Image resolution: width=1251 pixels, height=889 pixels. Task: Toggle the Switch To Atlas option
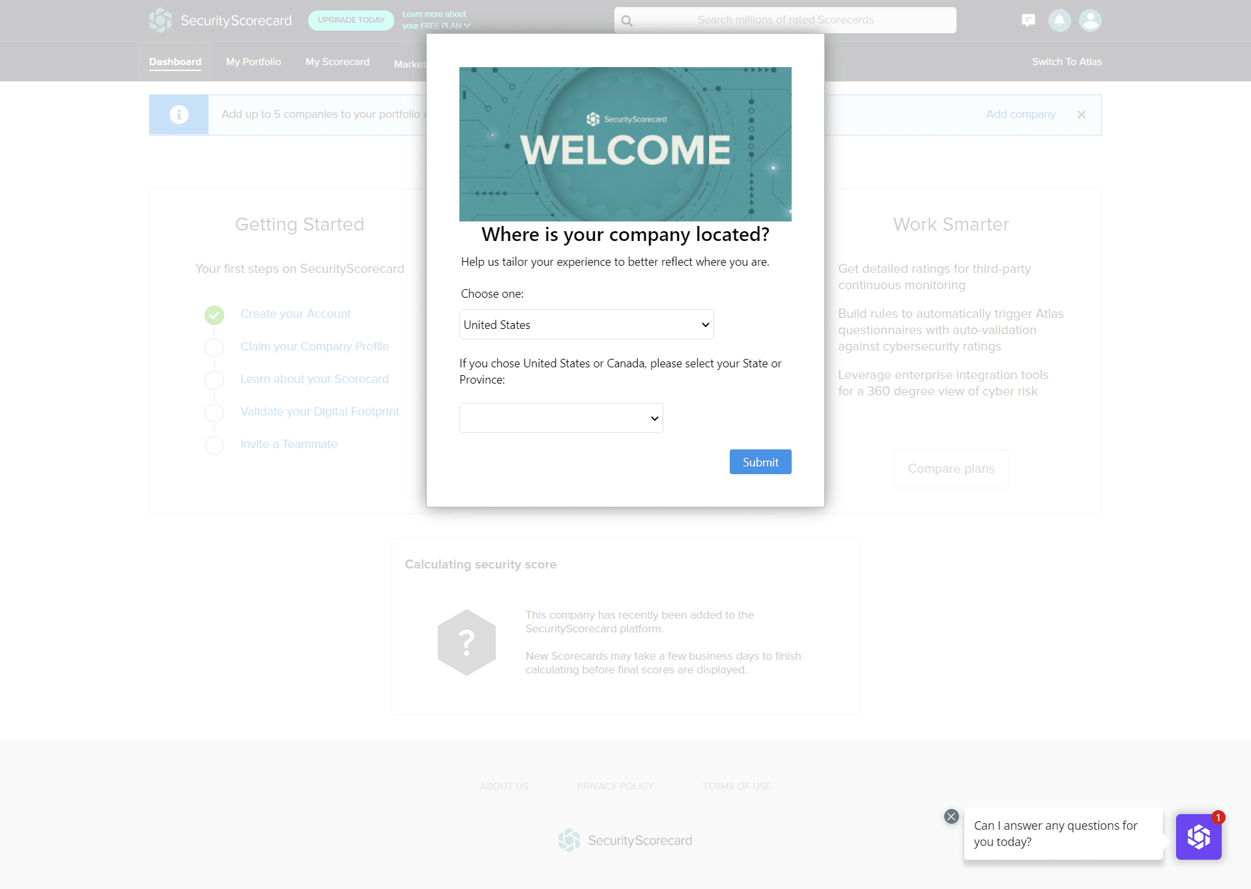tap(1067, 62)
